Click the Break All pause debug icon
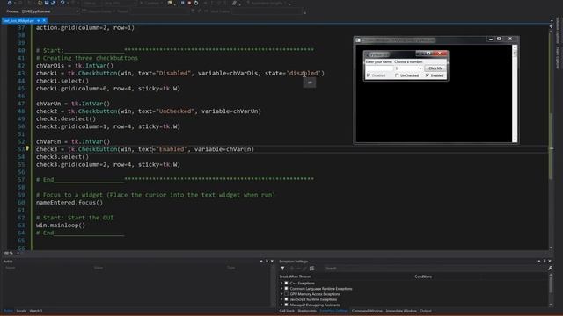Screen dimensions: 563x316 [183, 3]
